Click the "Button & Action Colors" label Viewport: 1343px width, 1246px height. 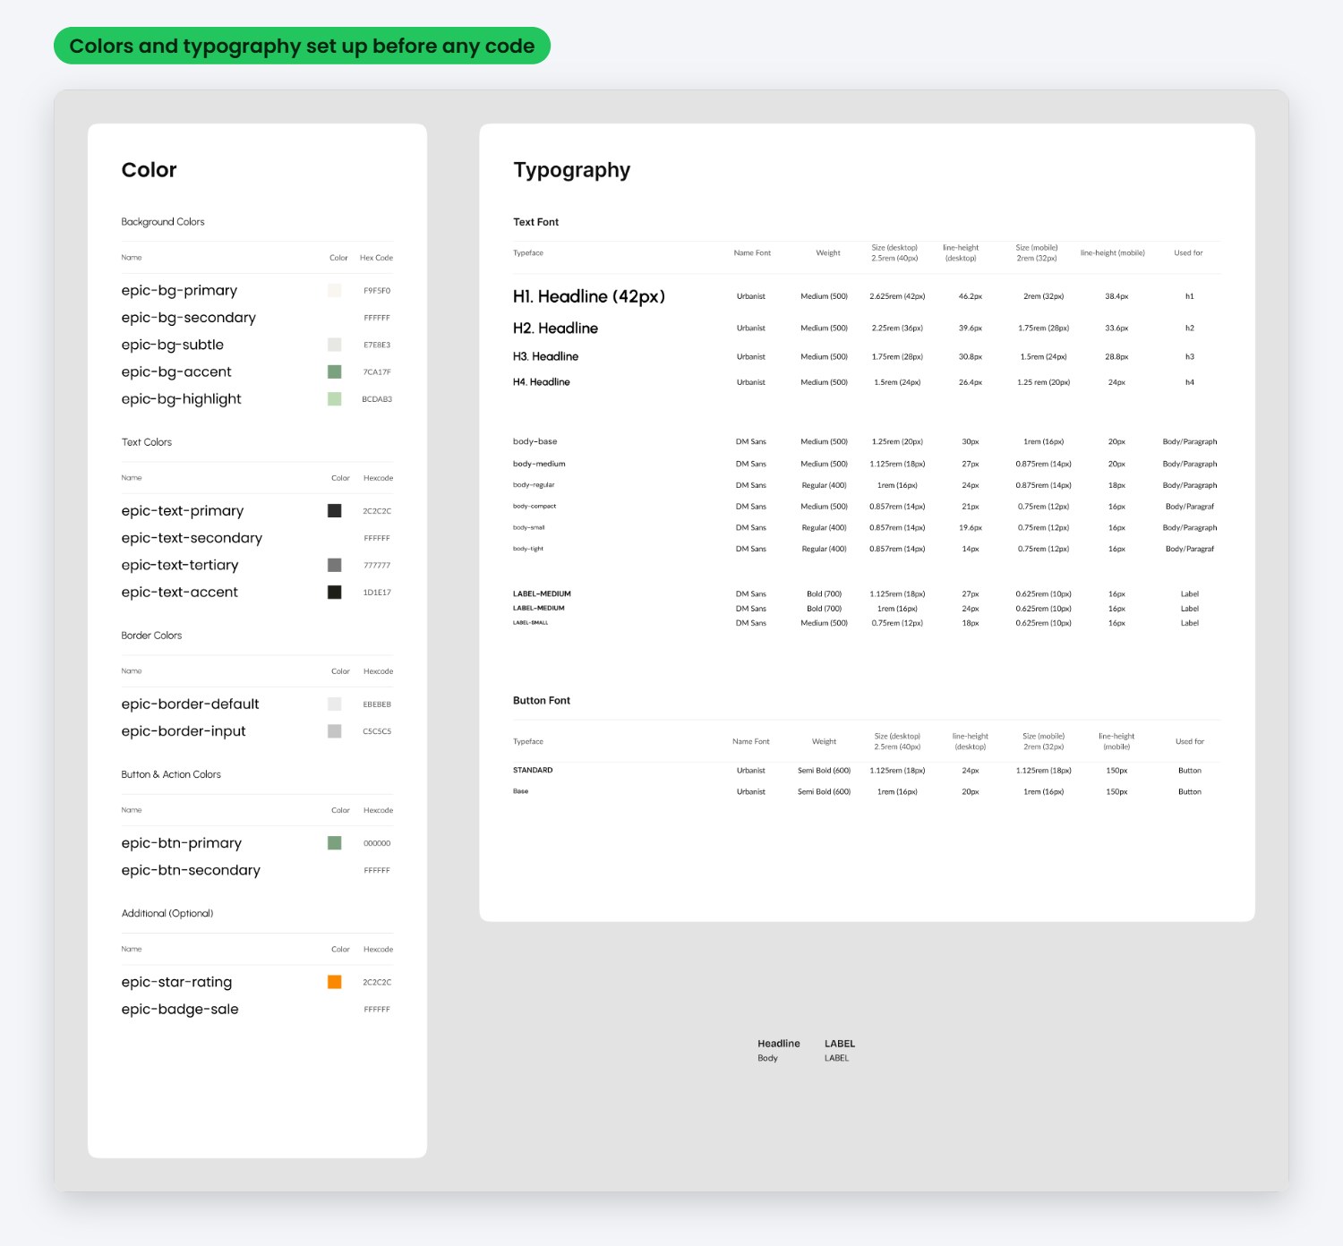(x=171, y=774)
